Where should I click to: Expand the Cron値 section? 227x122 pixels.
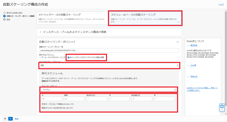[188, 65]
